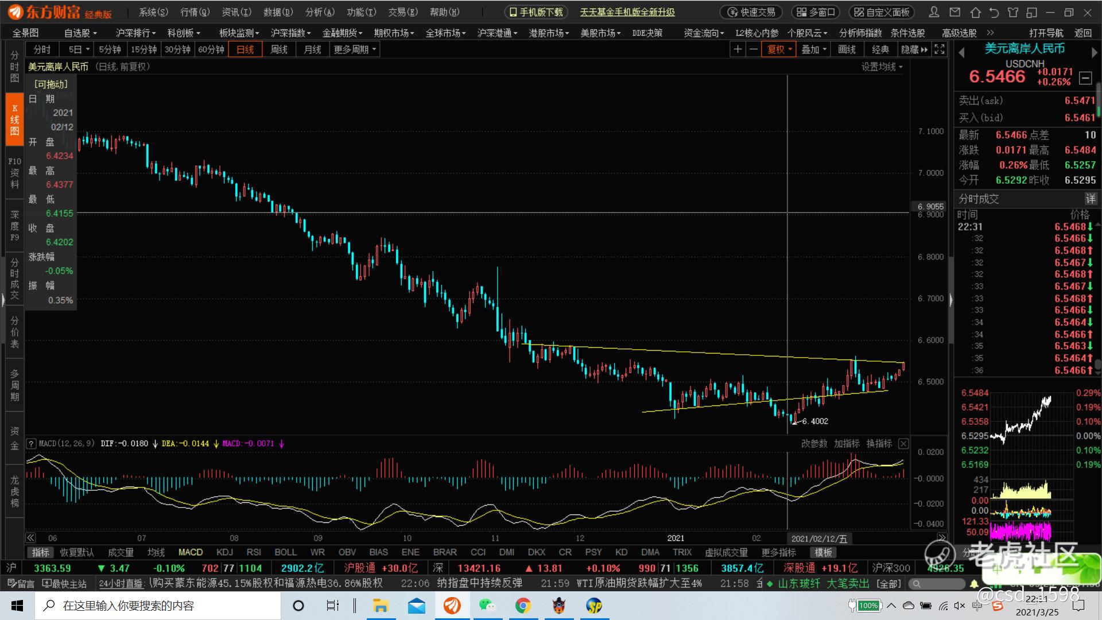Image resolution: width=1102 pixels, height=620 pixels.
Task: Open 系统(S) menu
Action: (154, 12)
